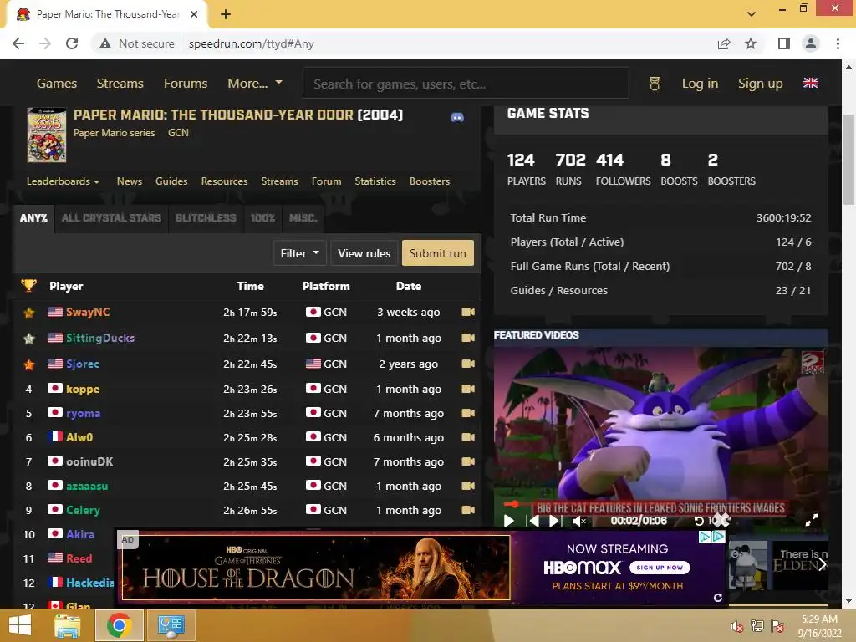
Task: Open the Filter dropdown
Action: (x=300, y=253)
